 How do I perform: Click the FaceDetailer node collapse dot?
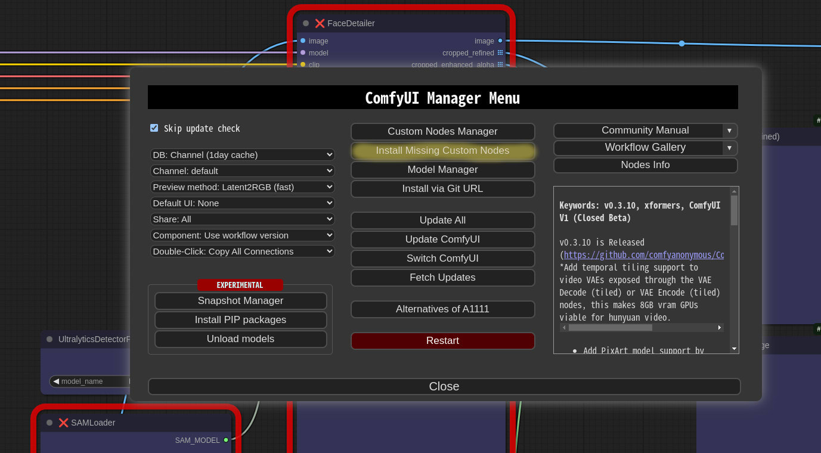click(306, 23)
